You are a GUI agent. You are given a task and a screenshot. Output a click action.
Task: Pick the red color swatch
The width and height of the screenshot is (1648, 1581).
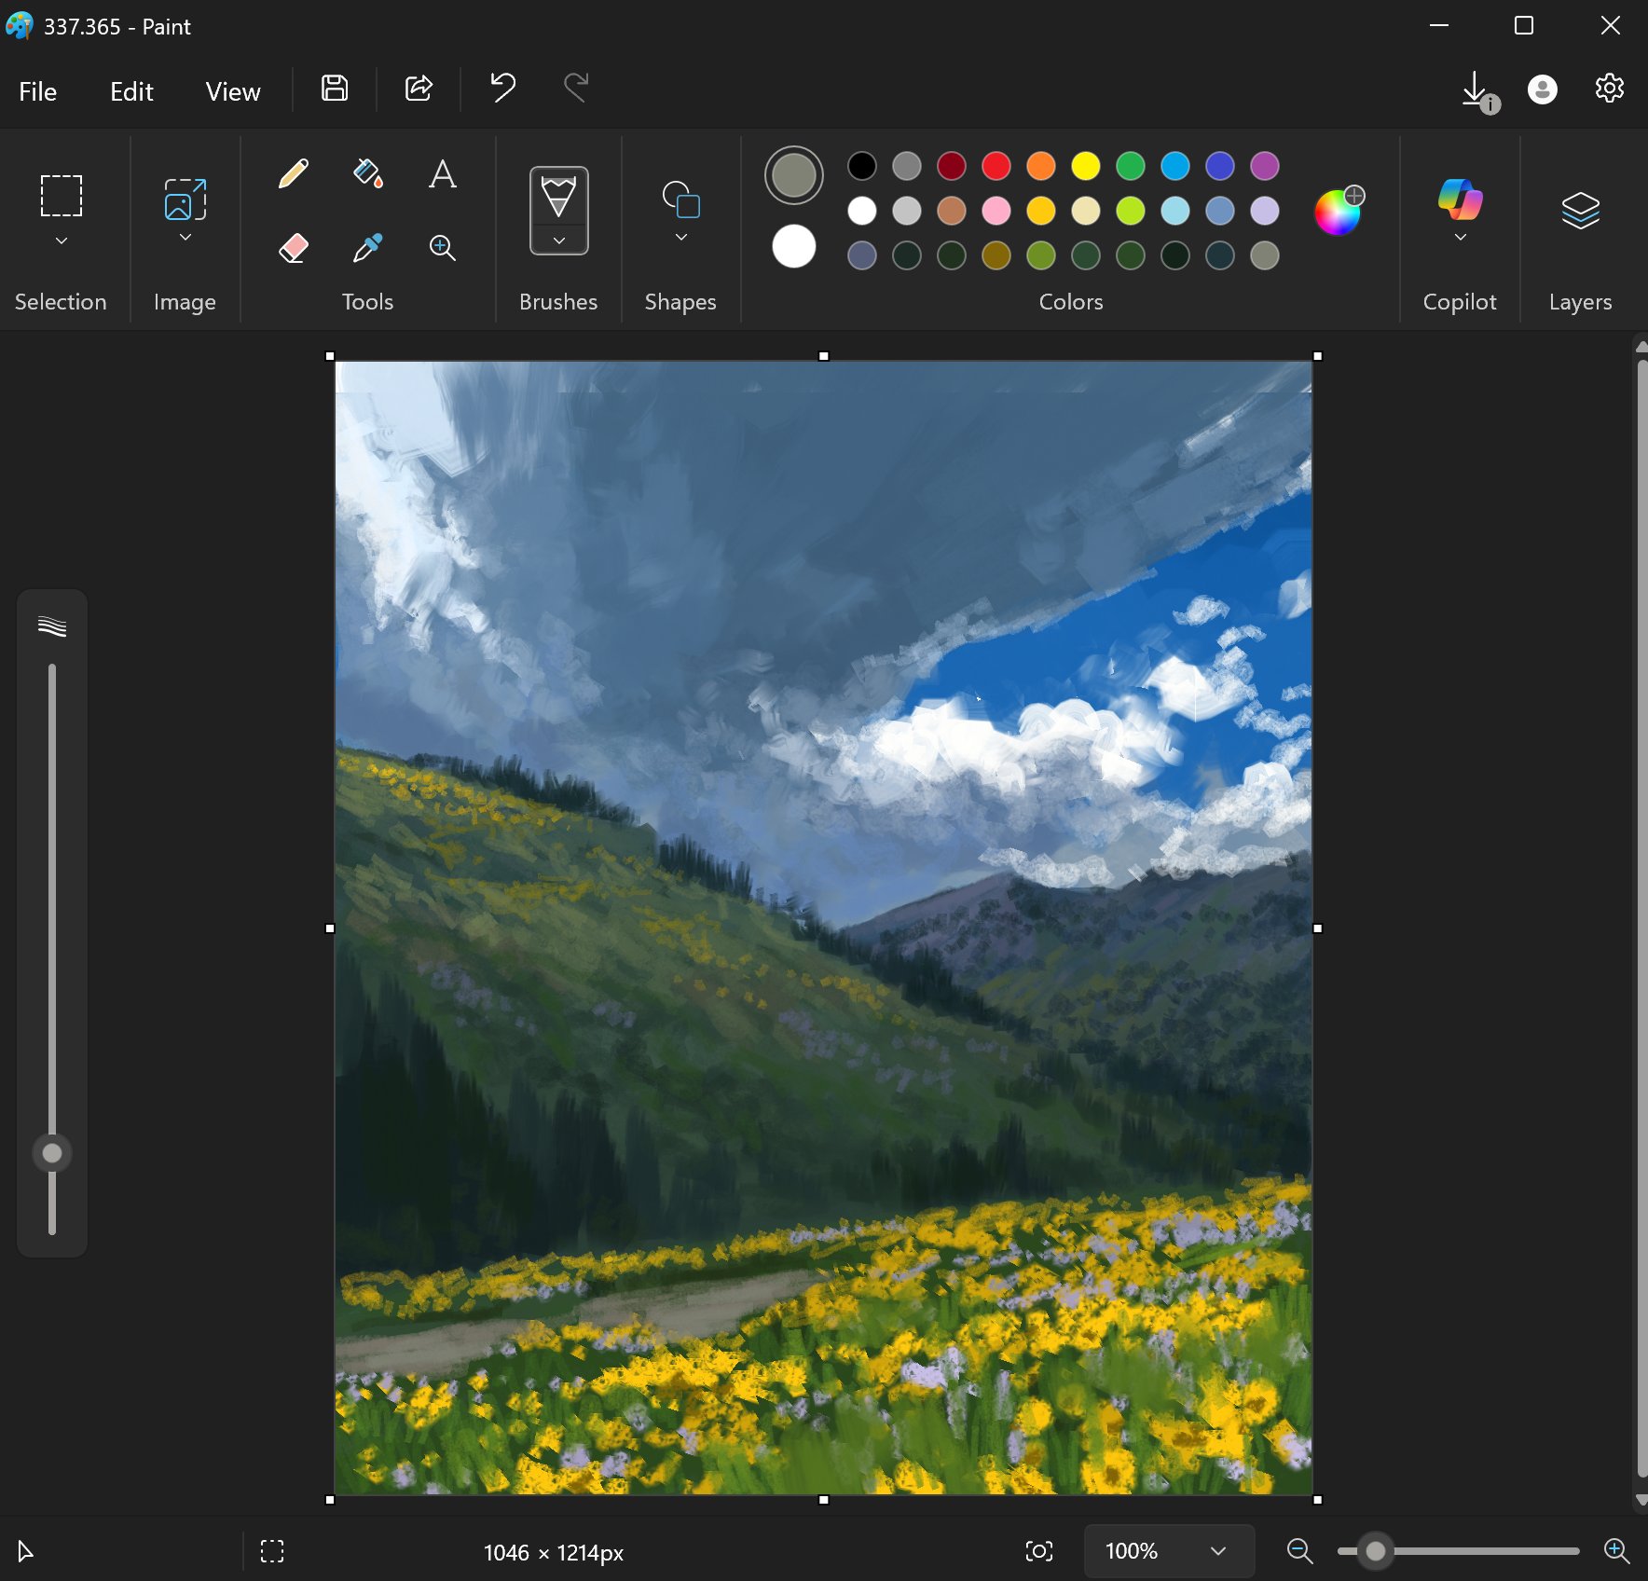pos(996,166)
